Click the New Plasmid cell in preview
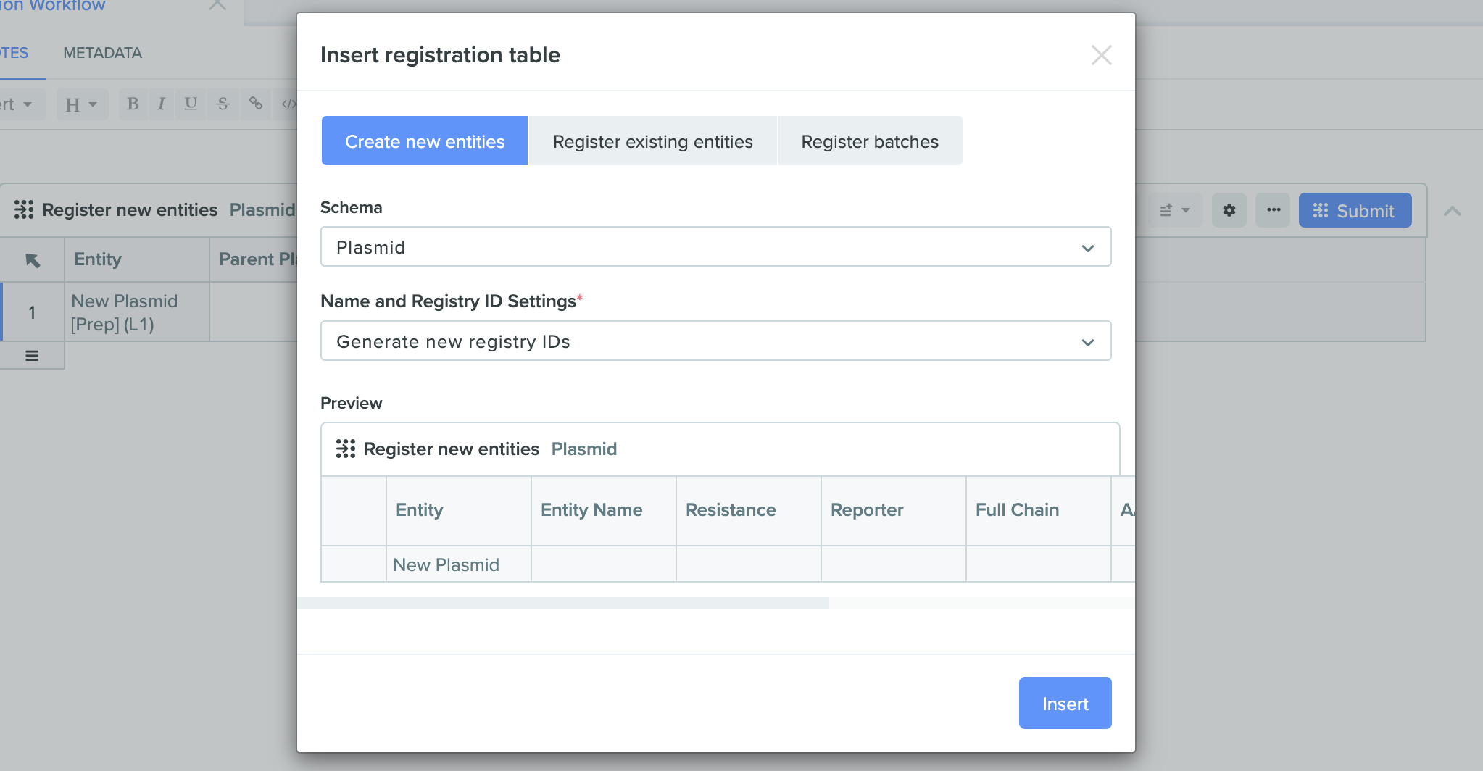1483x771 pixels. click(459, 564)
